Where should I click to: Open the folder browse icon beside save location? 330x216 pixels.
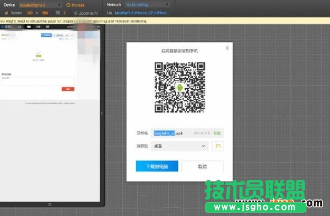coord(218,146)
